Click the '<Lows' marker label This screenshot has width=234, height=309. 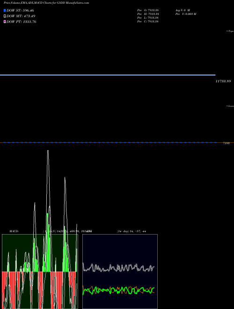230,106
